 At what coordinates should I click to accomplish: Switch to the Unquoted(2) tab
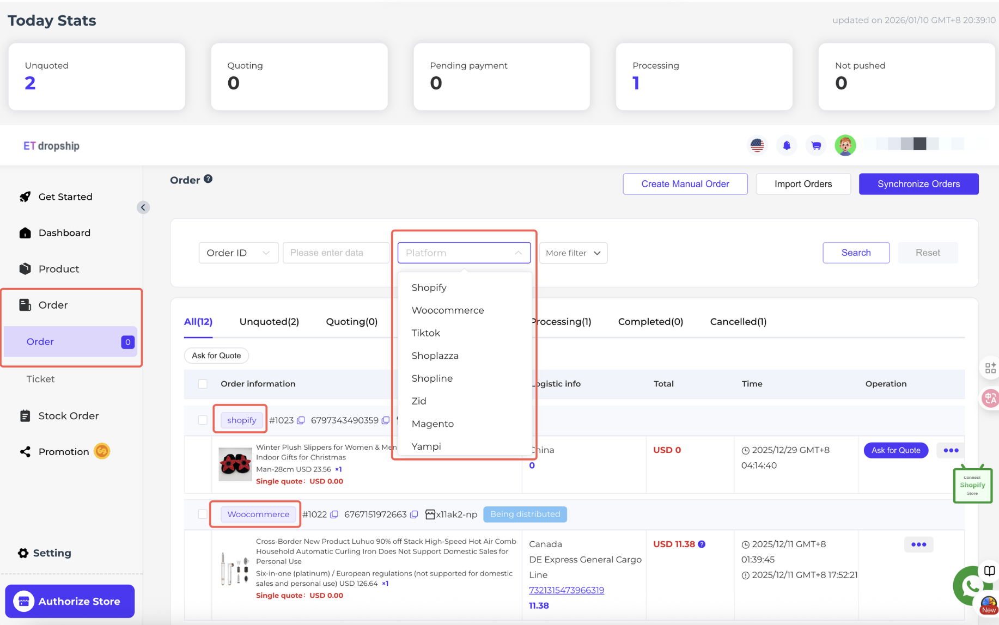coord(269,321)
